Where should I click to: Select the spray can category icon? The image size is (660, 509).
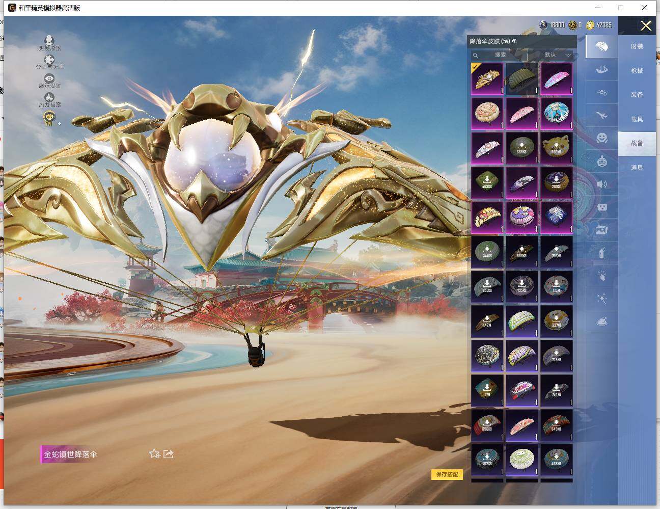click(601, 253)
